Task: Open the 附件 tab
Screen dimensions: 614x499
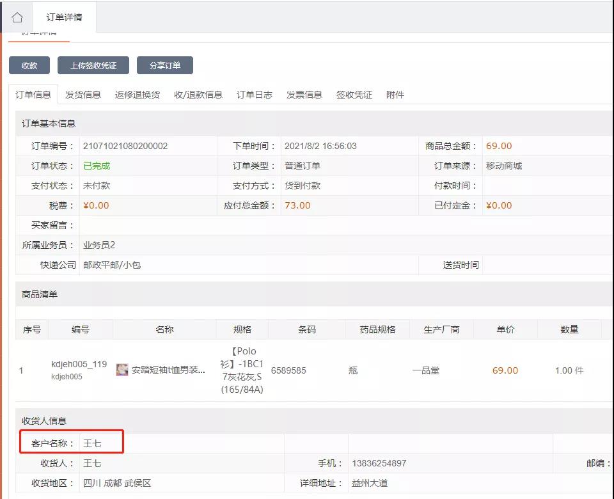Action: [395, 95]
